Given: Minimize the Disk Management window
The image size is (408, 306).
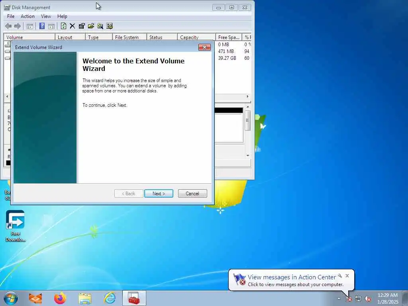Looking at the screenshot, I should click(x=218, y=8).
